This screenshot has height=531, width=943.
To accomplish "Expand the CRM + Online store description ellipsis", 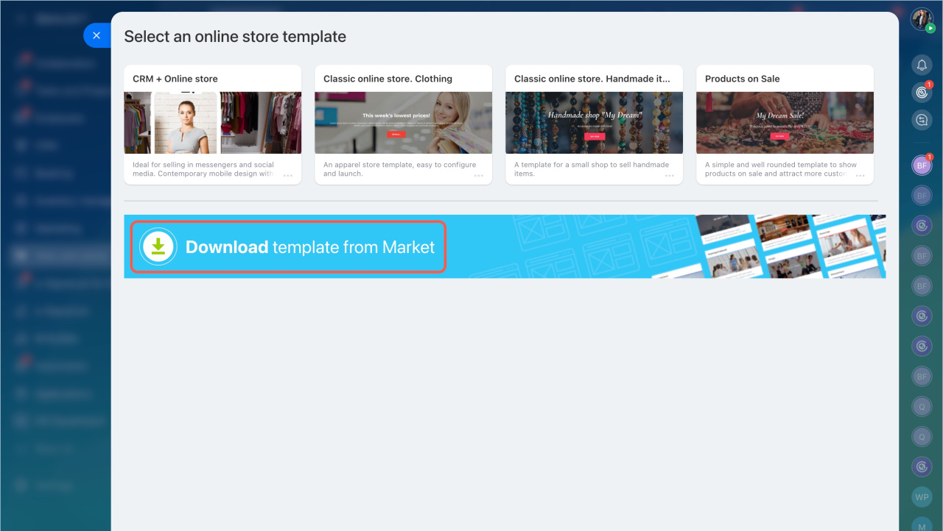I will (x=288, y=176).
